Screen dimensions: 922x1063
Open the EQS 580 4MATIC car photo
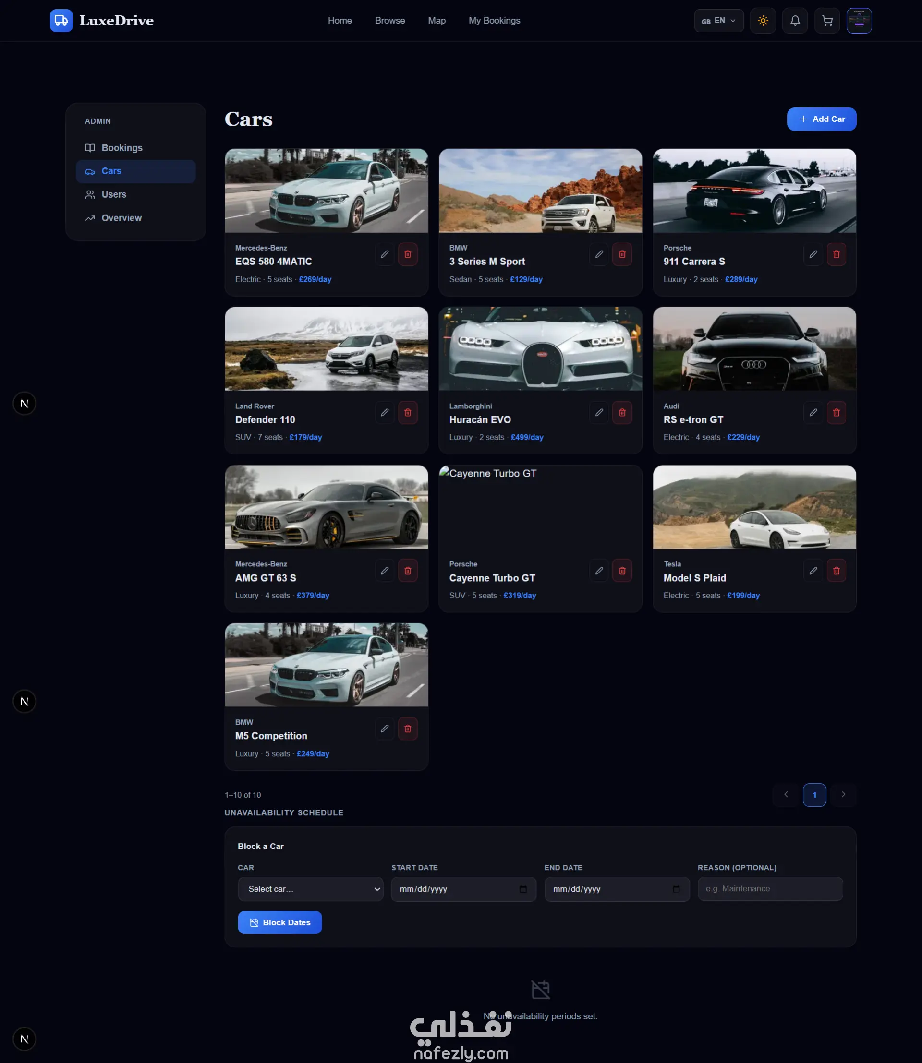click(326, 191)
